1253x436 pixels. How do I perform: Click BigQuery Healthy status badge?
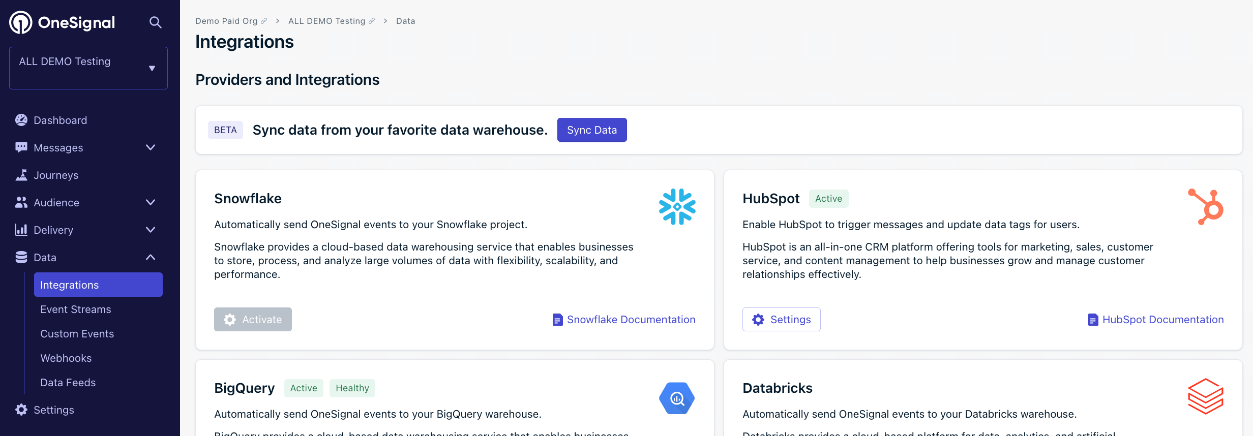(x=352, y=388)
